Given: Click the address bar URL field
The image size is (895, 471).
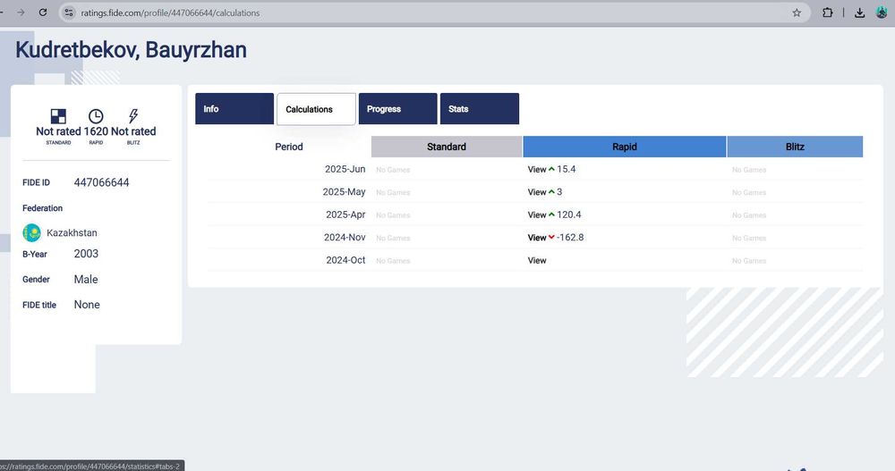Looking at the screenshot, I should [434, 13].
